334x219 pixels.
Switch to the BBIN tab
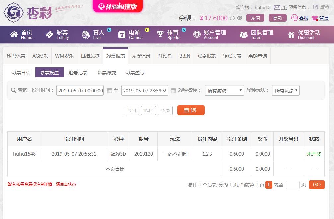pyautogui.click(x=185, y=56)
